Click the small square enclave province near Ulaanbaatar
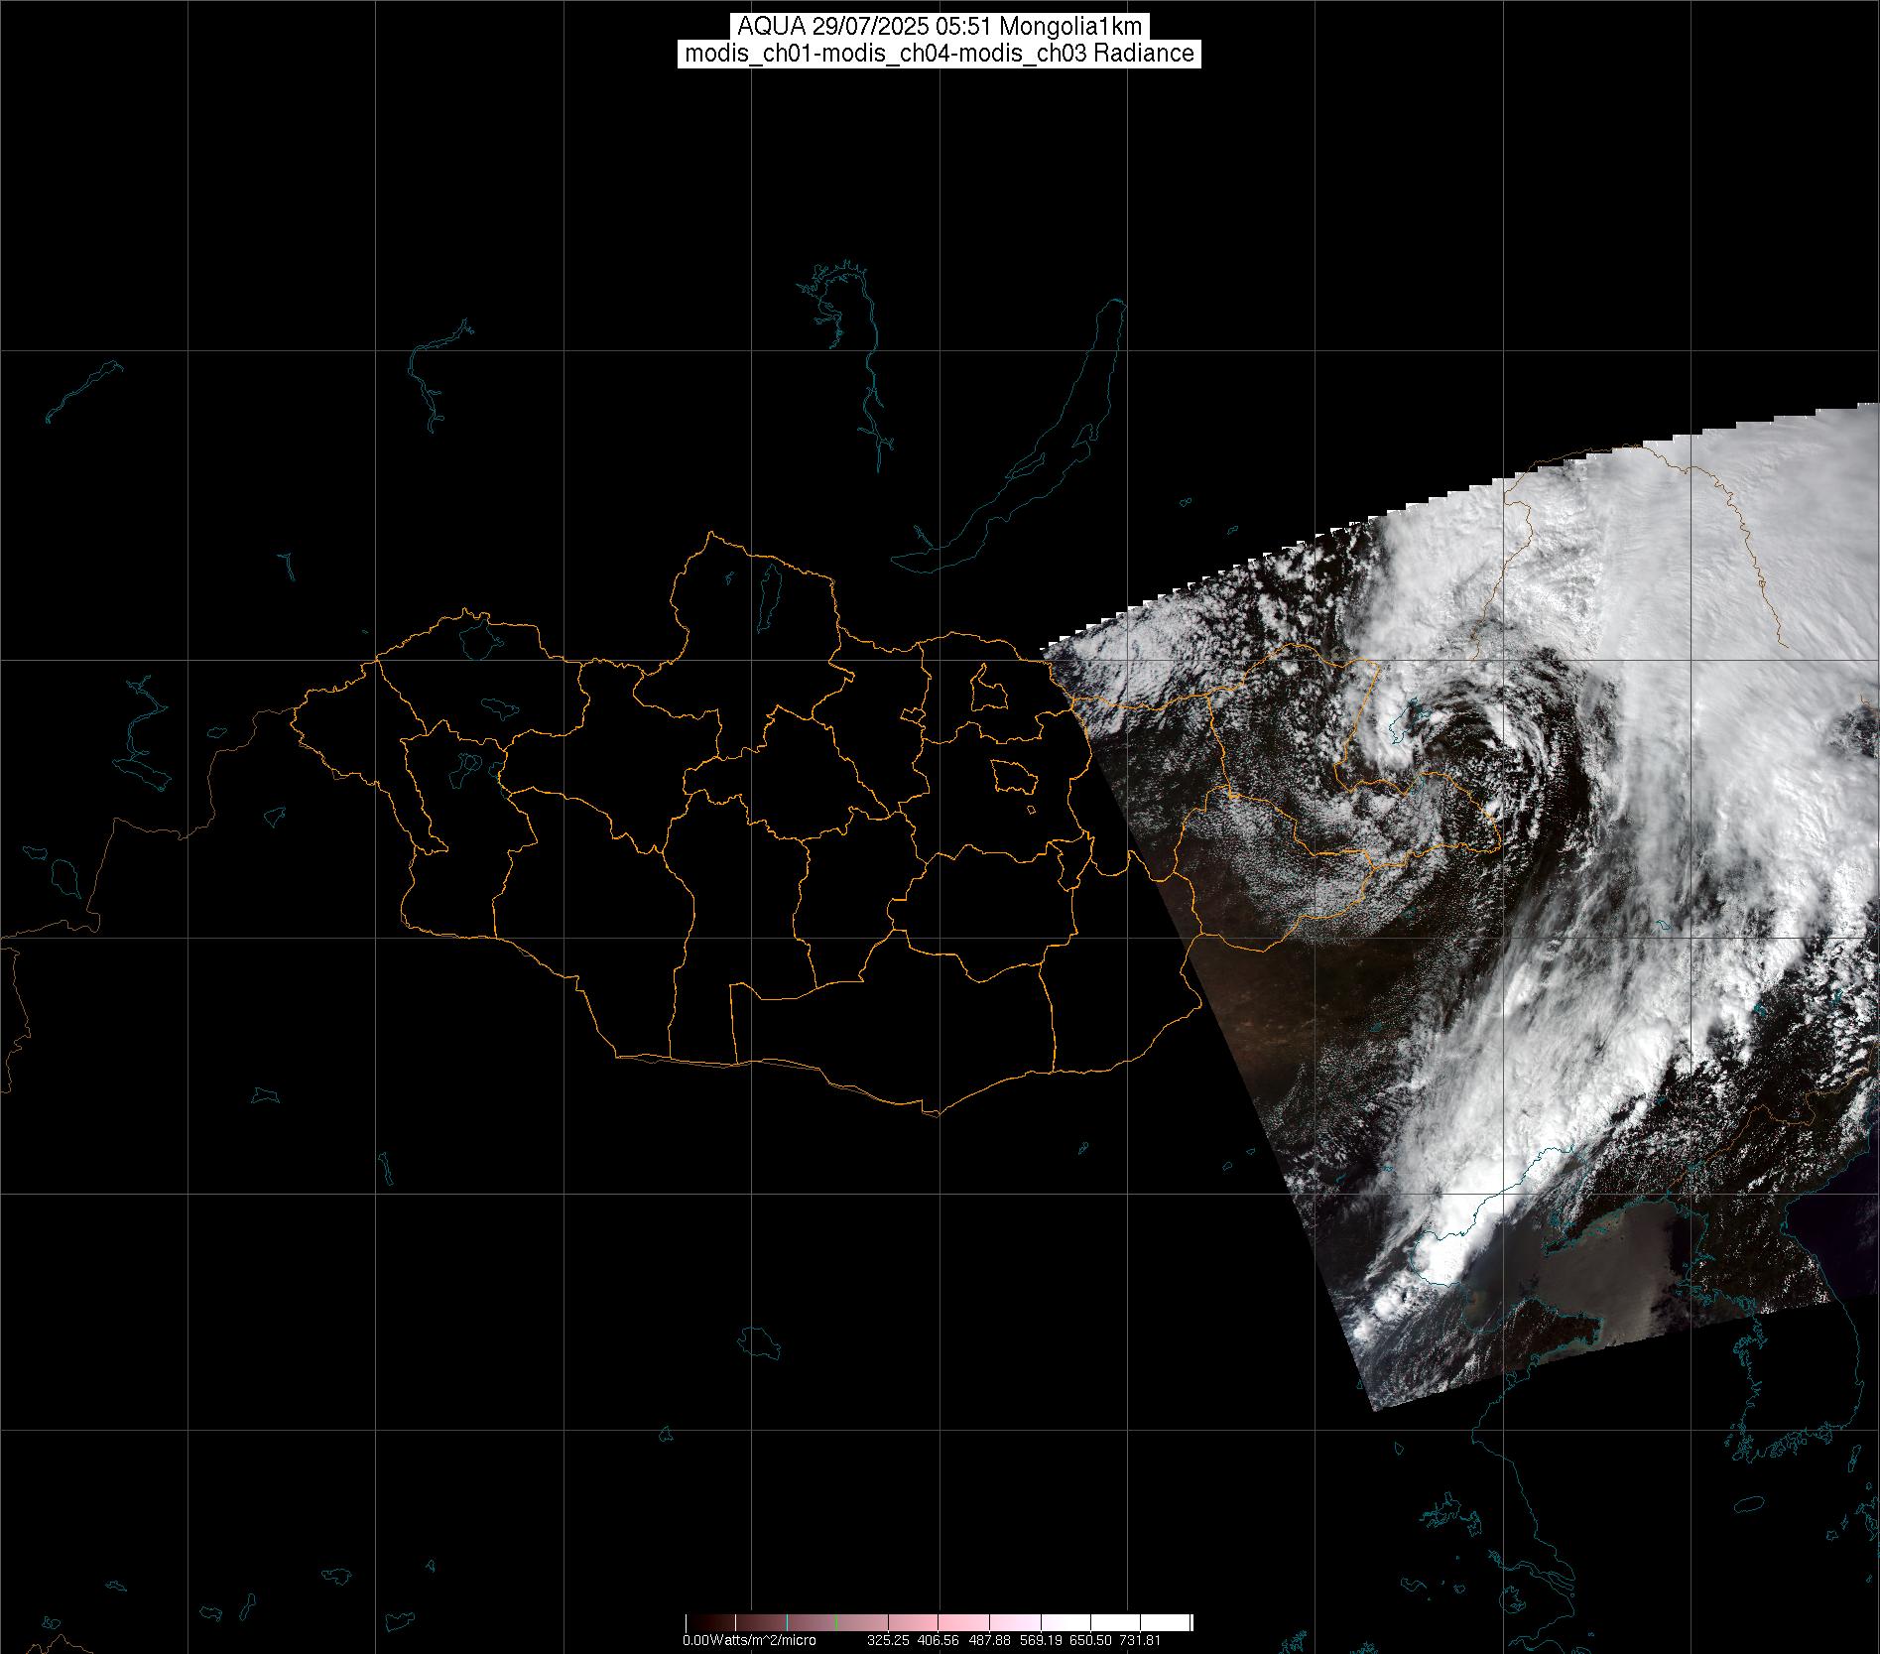 coord(986,691)
